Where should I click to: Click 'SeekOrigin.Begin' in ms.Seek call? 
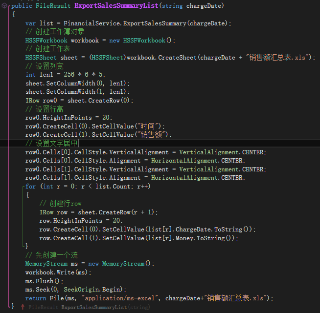tap(91, 290)
